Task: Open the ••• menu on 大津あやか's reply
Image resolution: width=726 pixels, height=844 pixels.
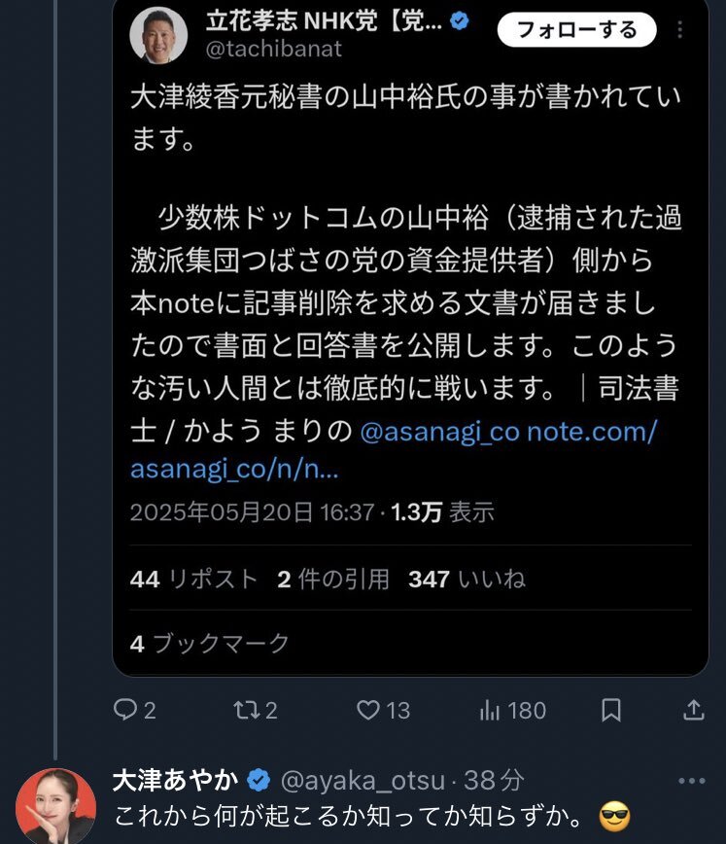Action: pyautogui.click(x=692, y=778)
